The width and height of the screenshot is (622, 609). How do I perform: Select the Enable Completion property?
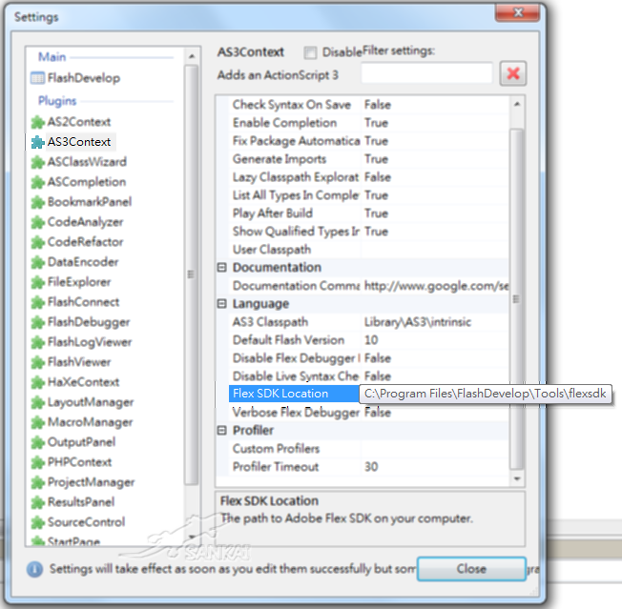pyautogui.click(x=284, y=123)
